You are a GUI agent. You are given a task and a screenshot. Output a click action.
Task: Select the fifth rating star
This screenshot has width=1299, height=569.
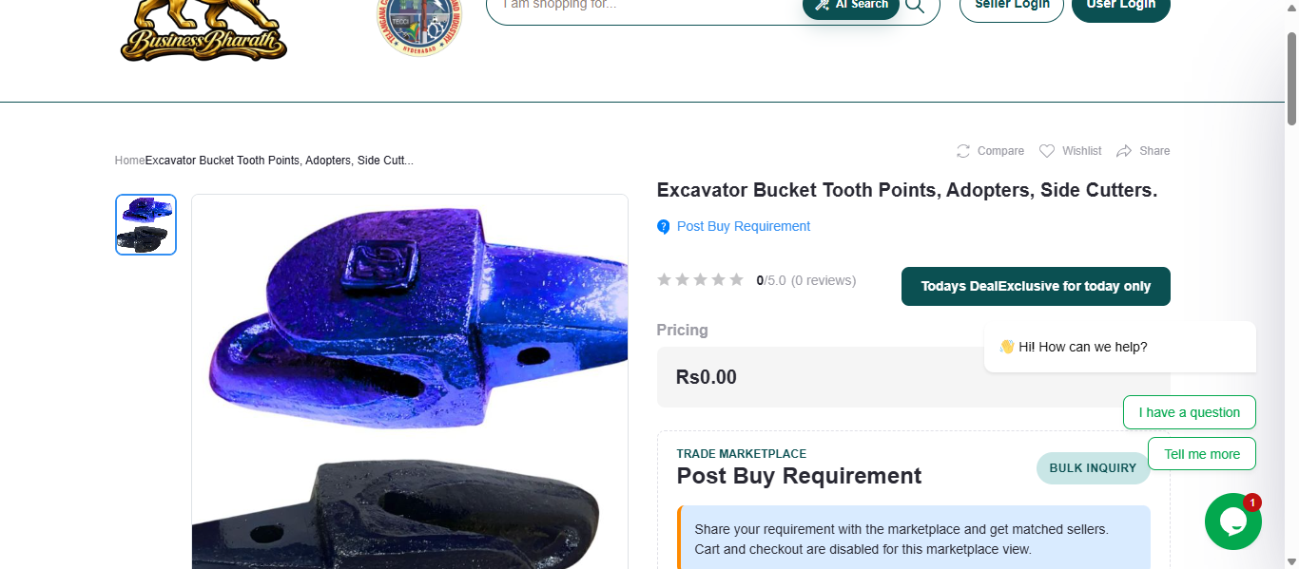736,279
